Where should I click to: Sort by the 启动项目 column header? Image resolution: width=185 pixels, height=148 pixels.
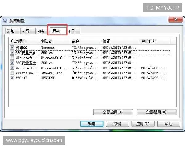click(24, 41)
